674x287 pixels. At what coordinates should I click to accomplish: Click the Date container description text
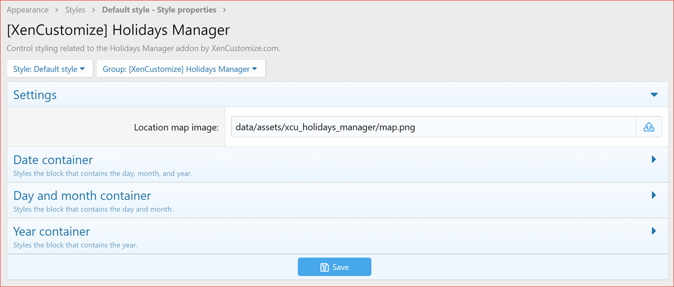tap(102, 173)
